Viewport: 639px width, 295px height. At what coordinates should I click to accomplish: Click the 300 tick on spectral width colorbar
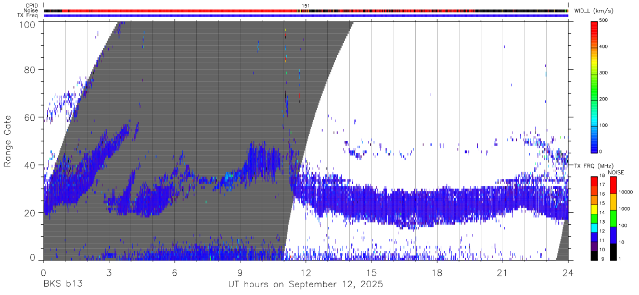pyautogui.click(x=603, y=73)
